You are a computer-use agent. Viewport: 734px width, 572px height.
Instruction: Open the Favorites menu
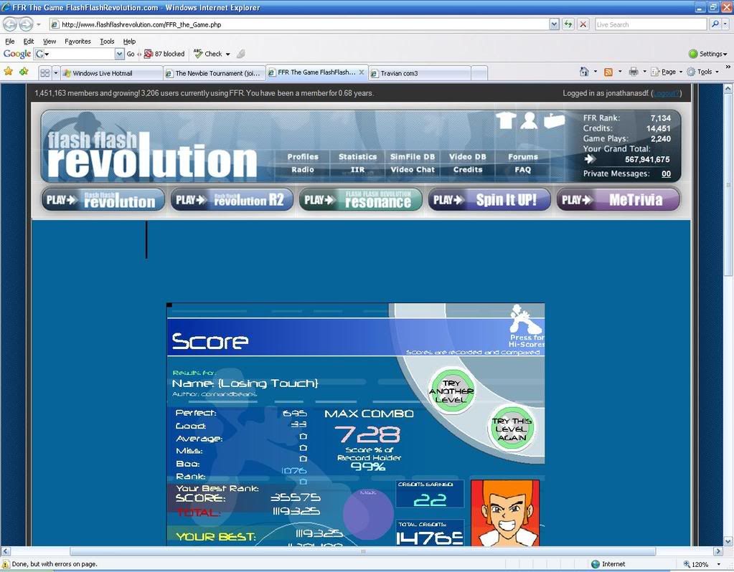[77, 42]
